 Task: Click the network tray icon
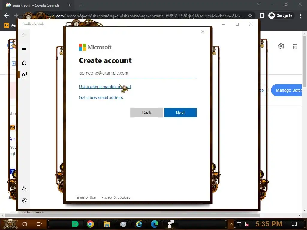pyautogui.click(x=239, y=224)
